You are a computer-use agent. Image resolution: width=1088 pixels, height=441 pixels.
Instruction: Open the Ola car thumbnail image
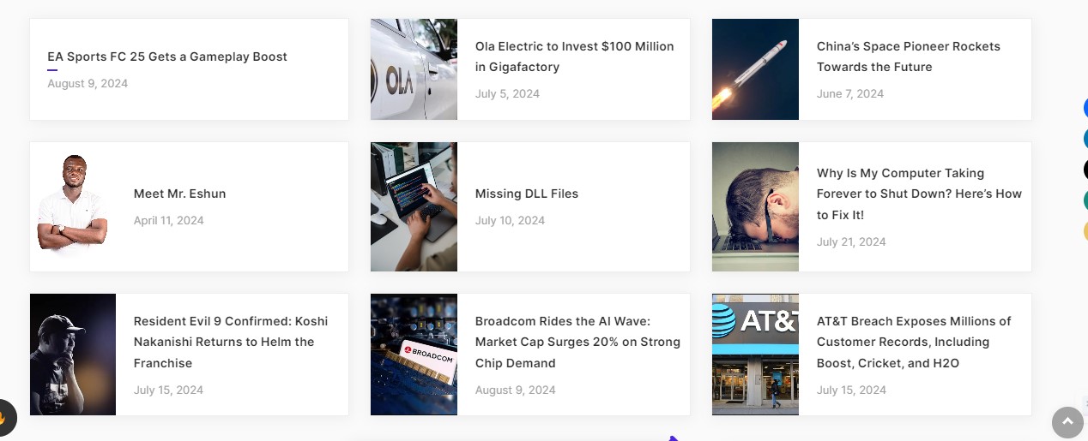[414, 69]
